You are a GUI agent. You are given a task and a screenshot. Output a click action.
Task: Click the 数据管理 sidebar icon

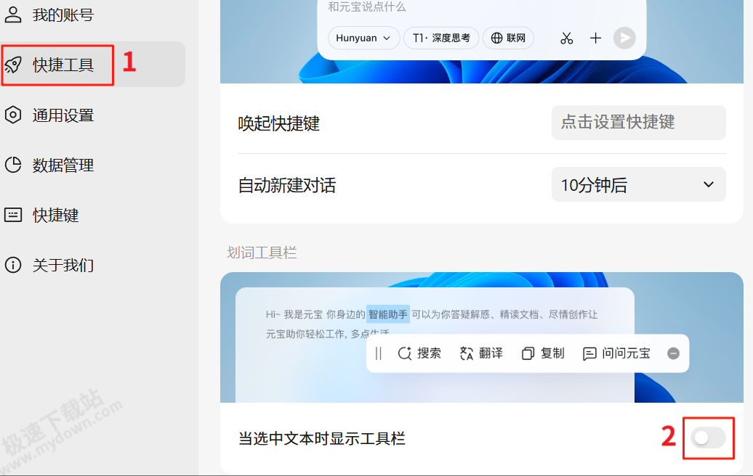(x=12, y=165)
